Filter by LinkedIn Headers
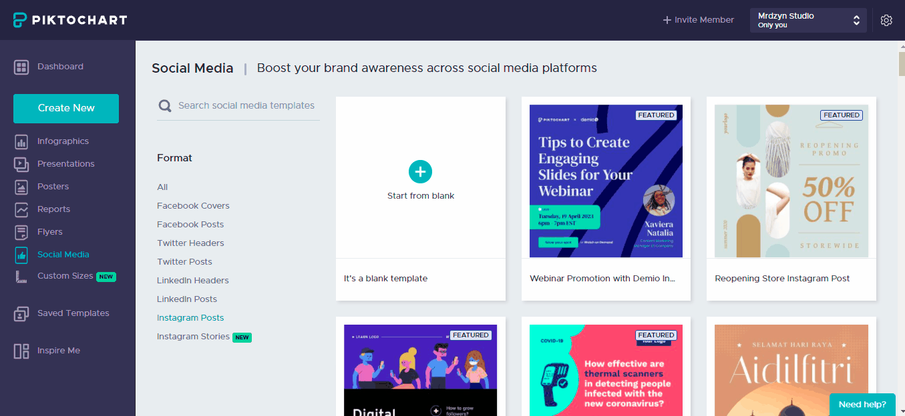The image size is (905, 416). pos(192,281)
